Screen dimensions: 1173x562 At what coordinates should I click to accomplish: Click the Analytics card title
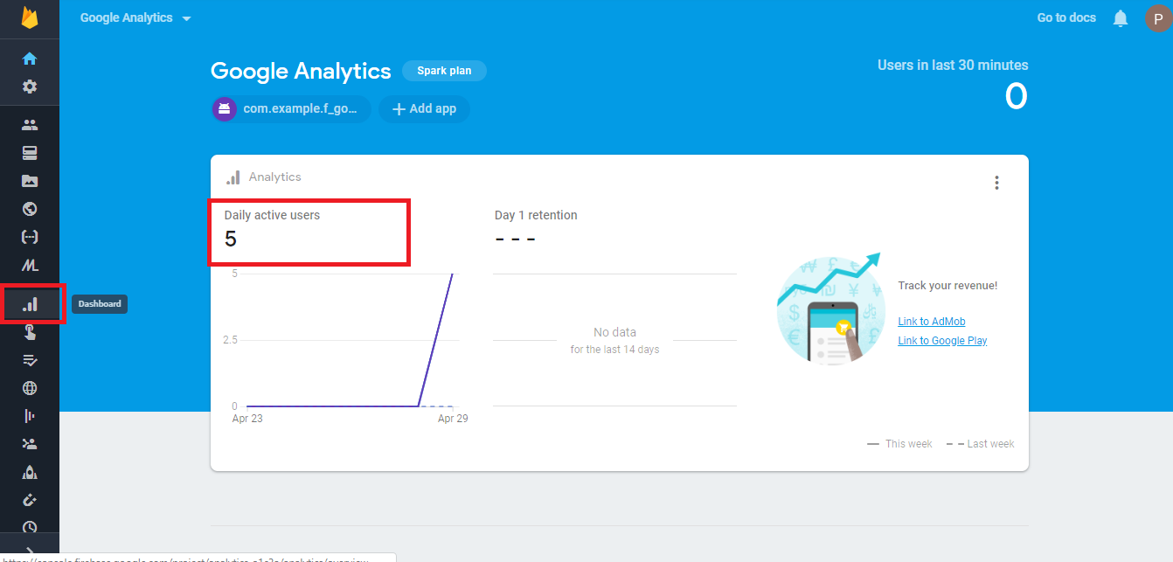click(274, 177)
